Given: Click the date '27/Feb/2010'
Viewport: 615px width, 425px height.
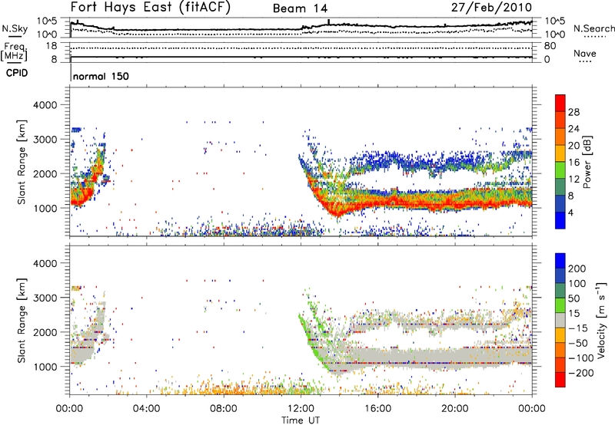Looking at the screenshot, I should point(491,7).
